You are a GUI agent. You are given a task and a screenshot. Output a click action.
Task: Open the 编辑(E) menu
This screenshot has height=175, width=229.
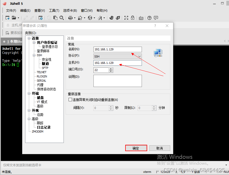coord(25,11)
